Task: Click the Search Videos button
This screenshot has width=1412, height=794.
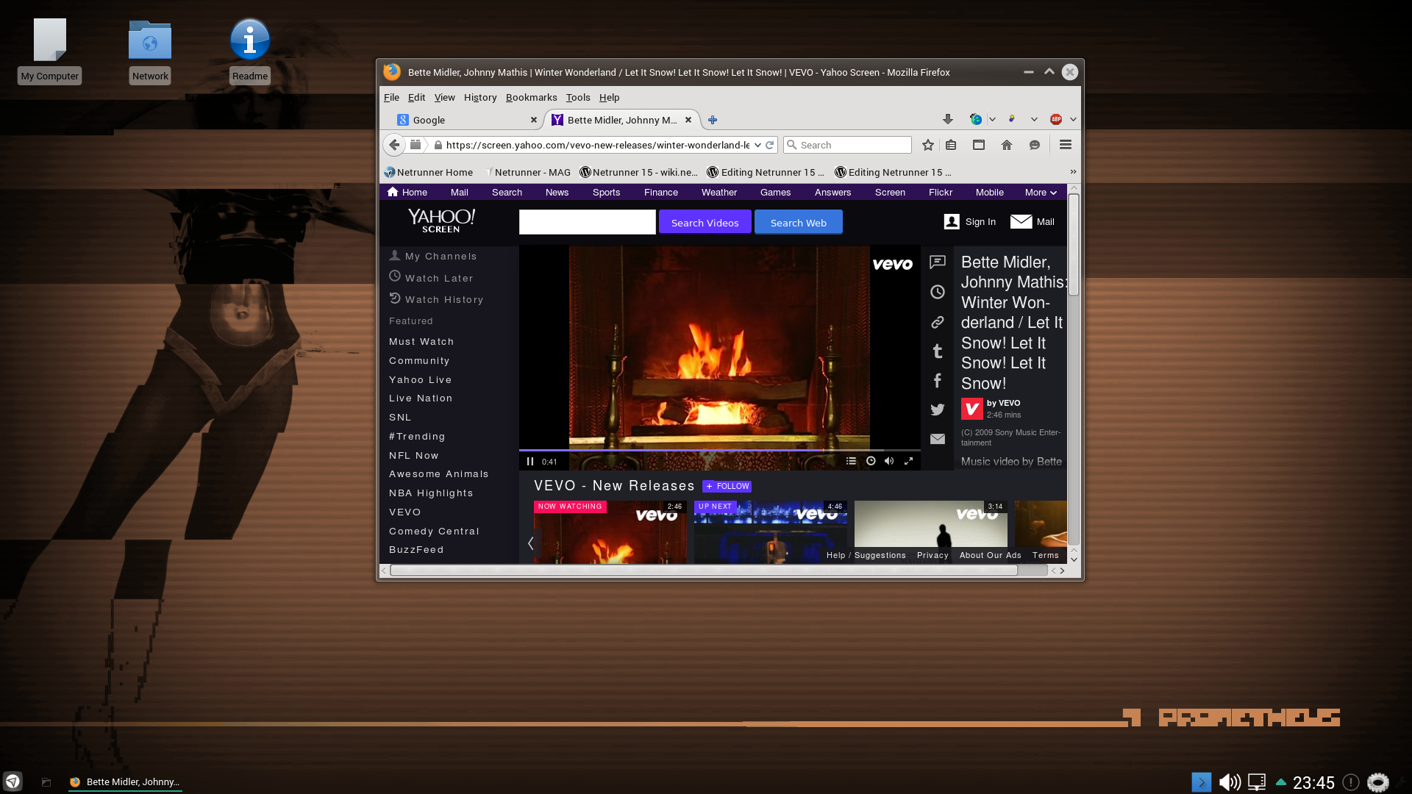Action: 704,221
